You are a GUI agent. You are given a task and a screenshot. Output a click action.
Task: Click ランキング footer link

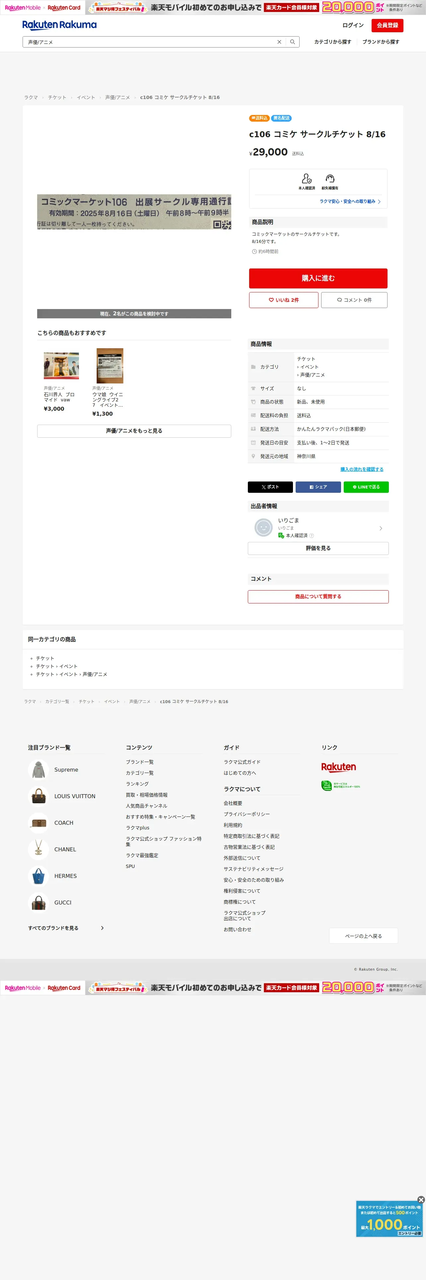click(x=137, y=784)
